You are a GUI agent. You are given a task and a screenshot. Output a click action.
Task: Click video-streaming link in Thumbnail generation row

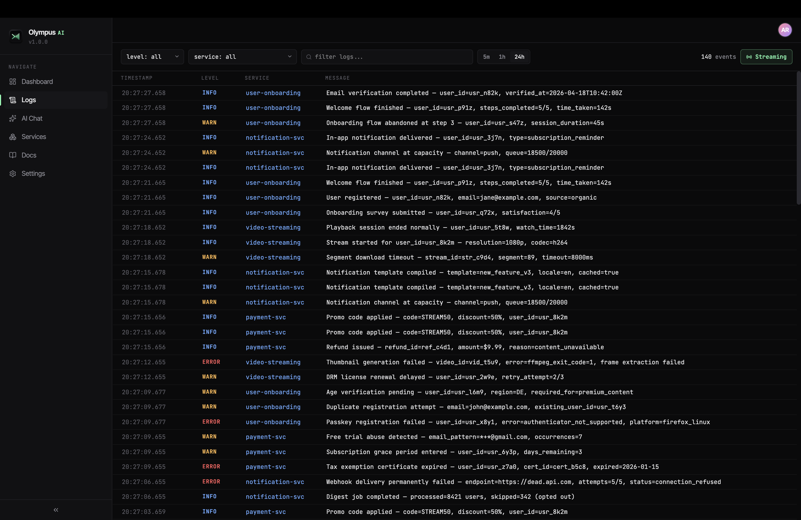coord(273,362)
